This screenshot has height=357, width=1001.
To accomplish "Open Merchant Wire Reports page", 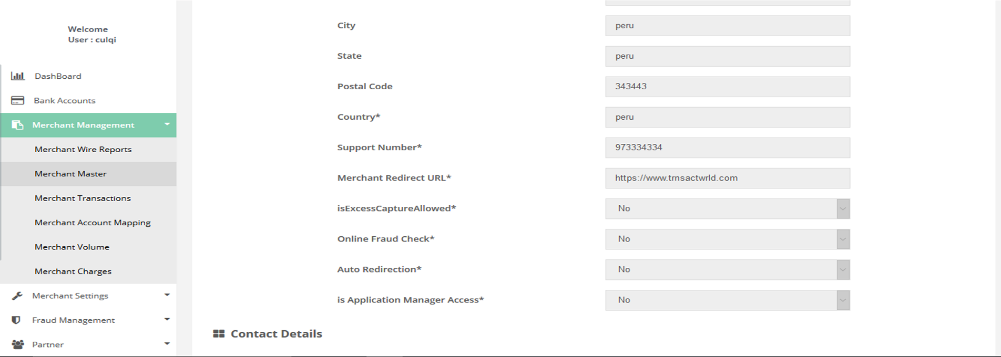I will click(x=83, y=149).
